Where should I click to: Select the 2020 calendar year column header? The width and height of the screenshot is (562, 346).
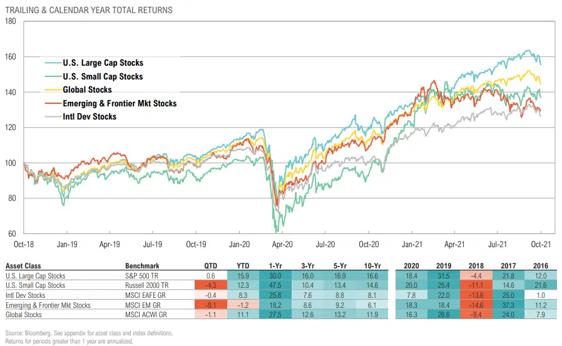pos(410,265)
